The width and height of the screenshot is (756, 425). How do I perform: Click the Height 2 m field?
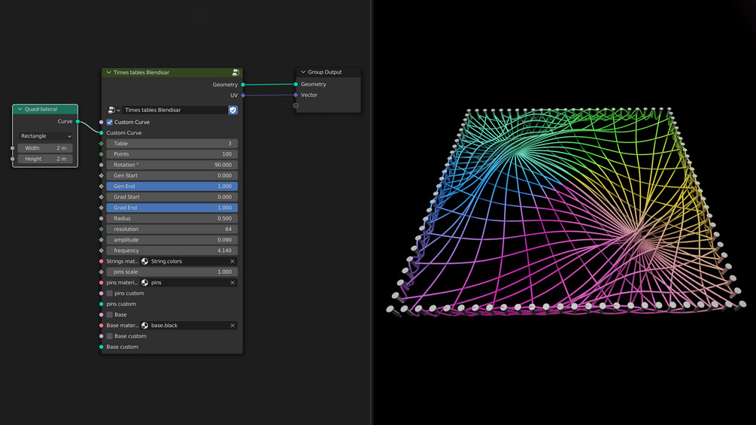45,159
